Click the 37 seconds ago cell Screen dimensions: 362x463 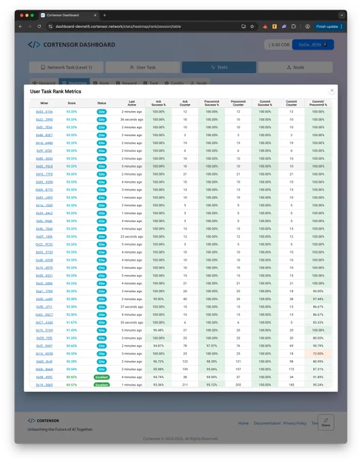click(132, 307)
